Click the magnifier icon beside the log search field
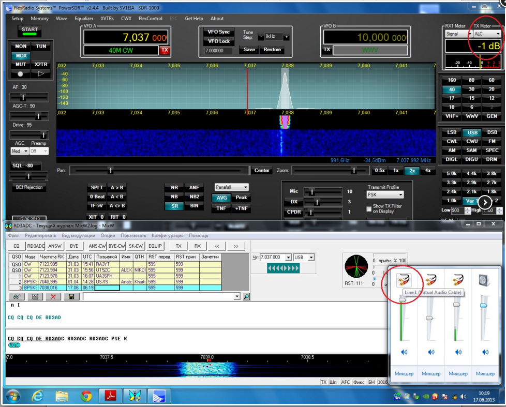Viewport: 506px width, 407px height. [x=246, y=297]
